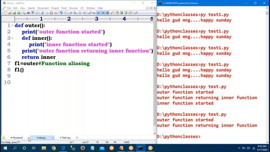Open Firefox from the taskbar

pos(83,148)
